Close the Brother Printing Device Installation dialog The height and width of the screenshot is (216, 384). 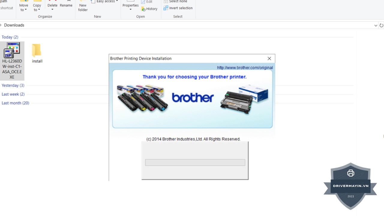269,58
